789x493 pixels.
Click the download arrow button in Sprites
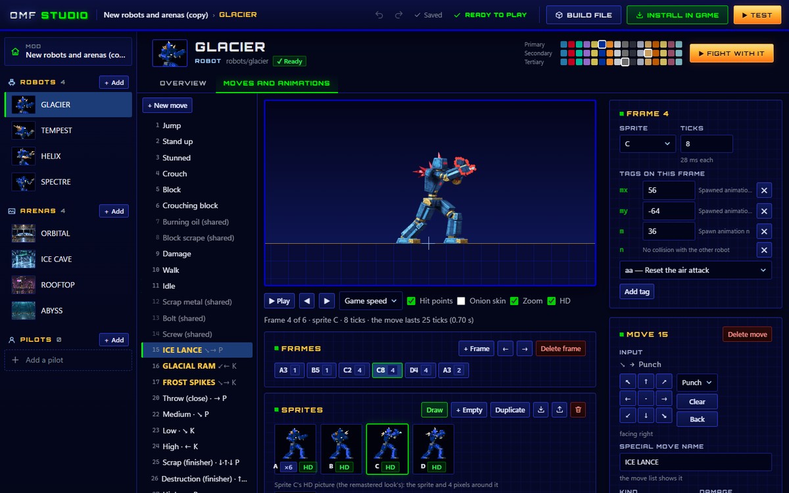point(541,410)
